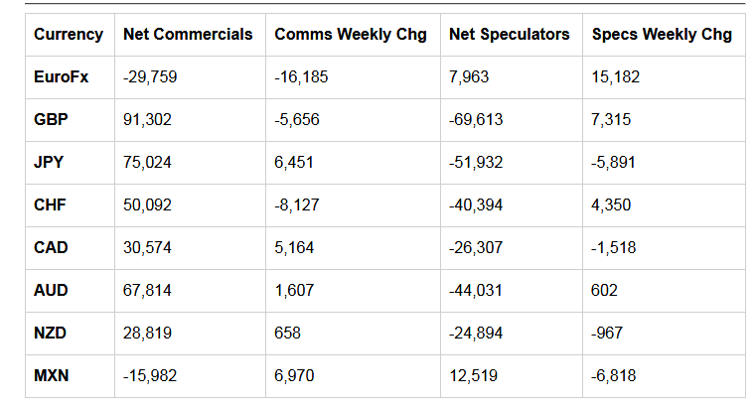The width and height of the screenshot is (754, 406).
Task: Select the Comms Weekly Chg header
Action: click(x=350, y=34)
